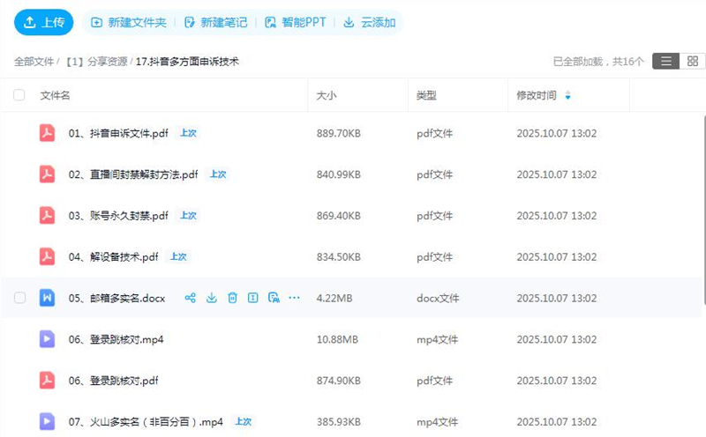Screen dimensions: 706x437
Task: Open file 06、登录跳核对.mp4
Action: point(116,339)
